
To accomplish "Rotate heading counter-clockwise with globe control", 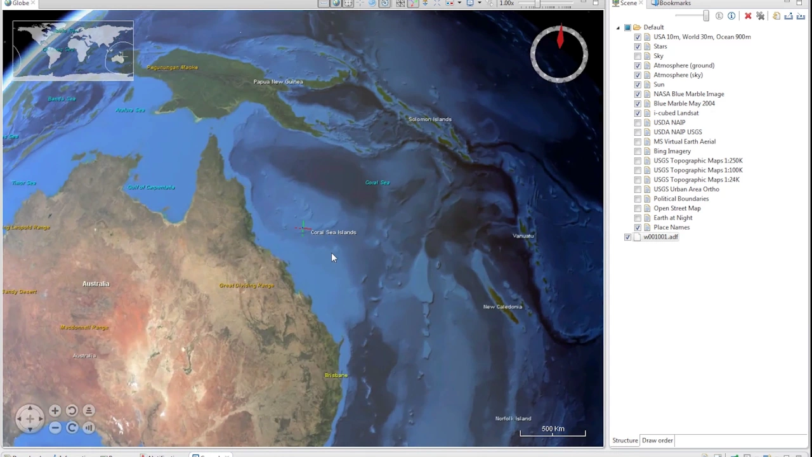I will tap(72, 411).
